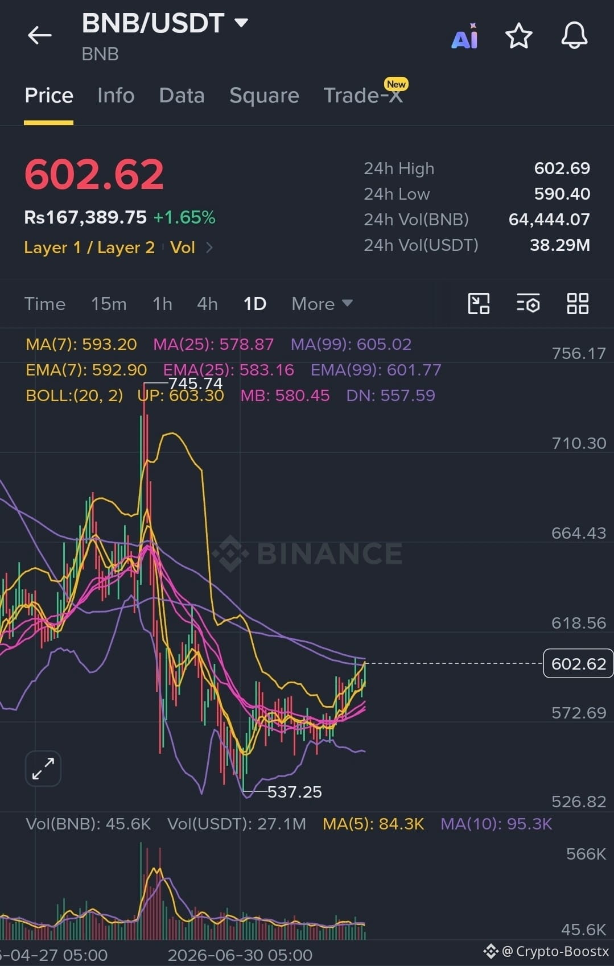Tap the 24h Low value 590.40

click(562, 194)
